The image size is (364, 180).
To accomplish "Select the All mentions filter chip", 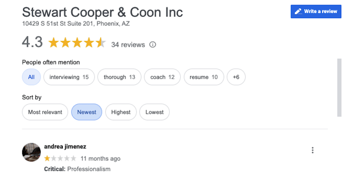I will coord(31,77).
